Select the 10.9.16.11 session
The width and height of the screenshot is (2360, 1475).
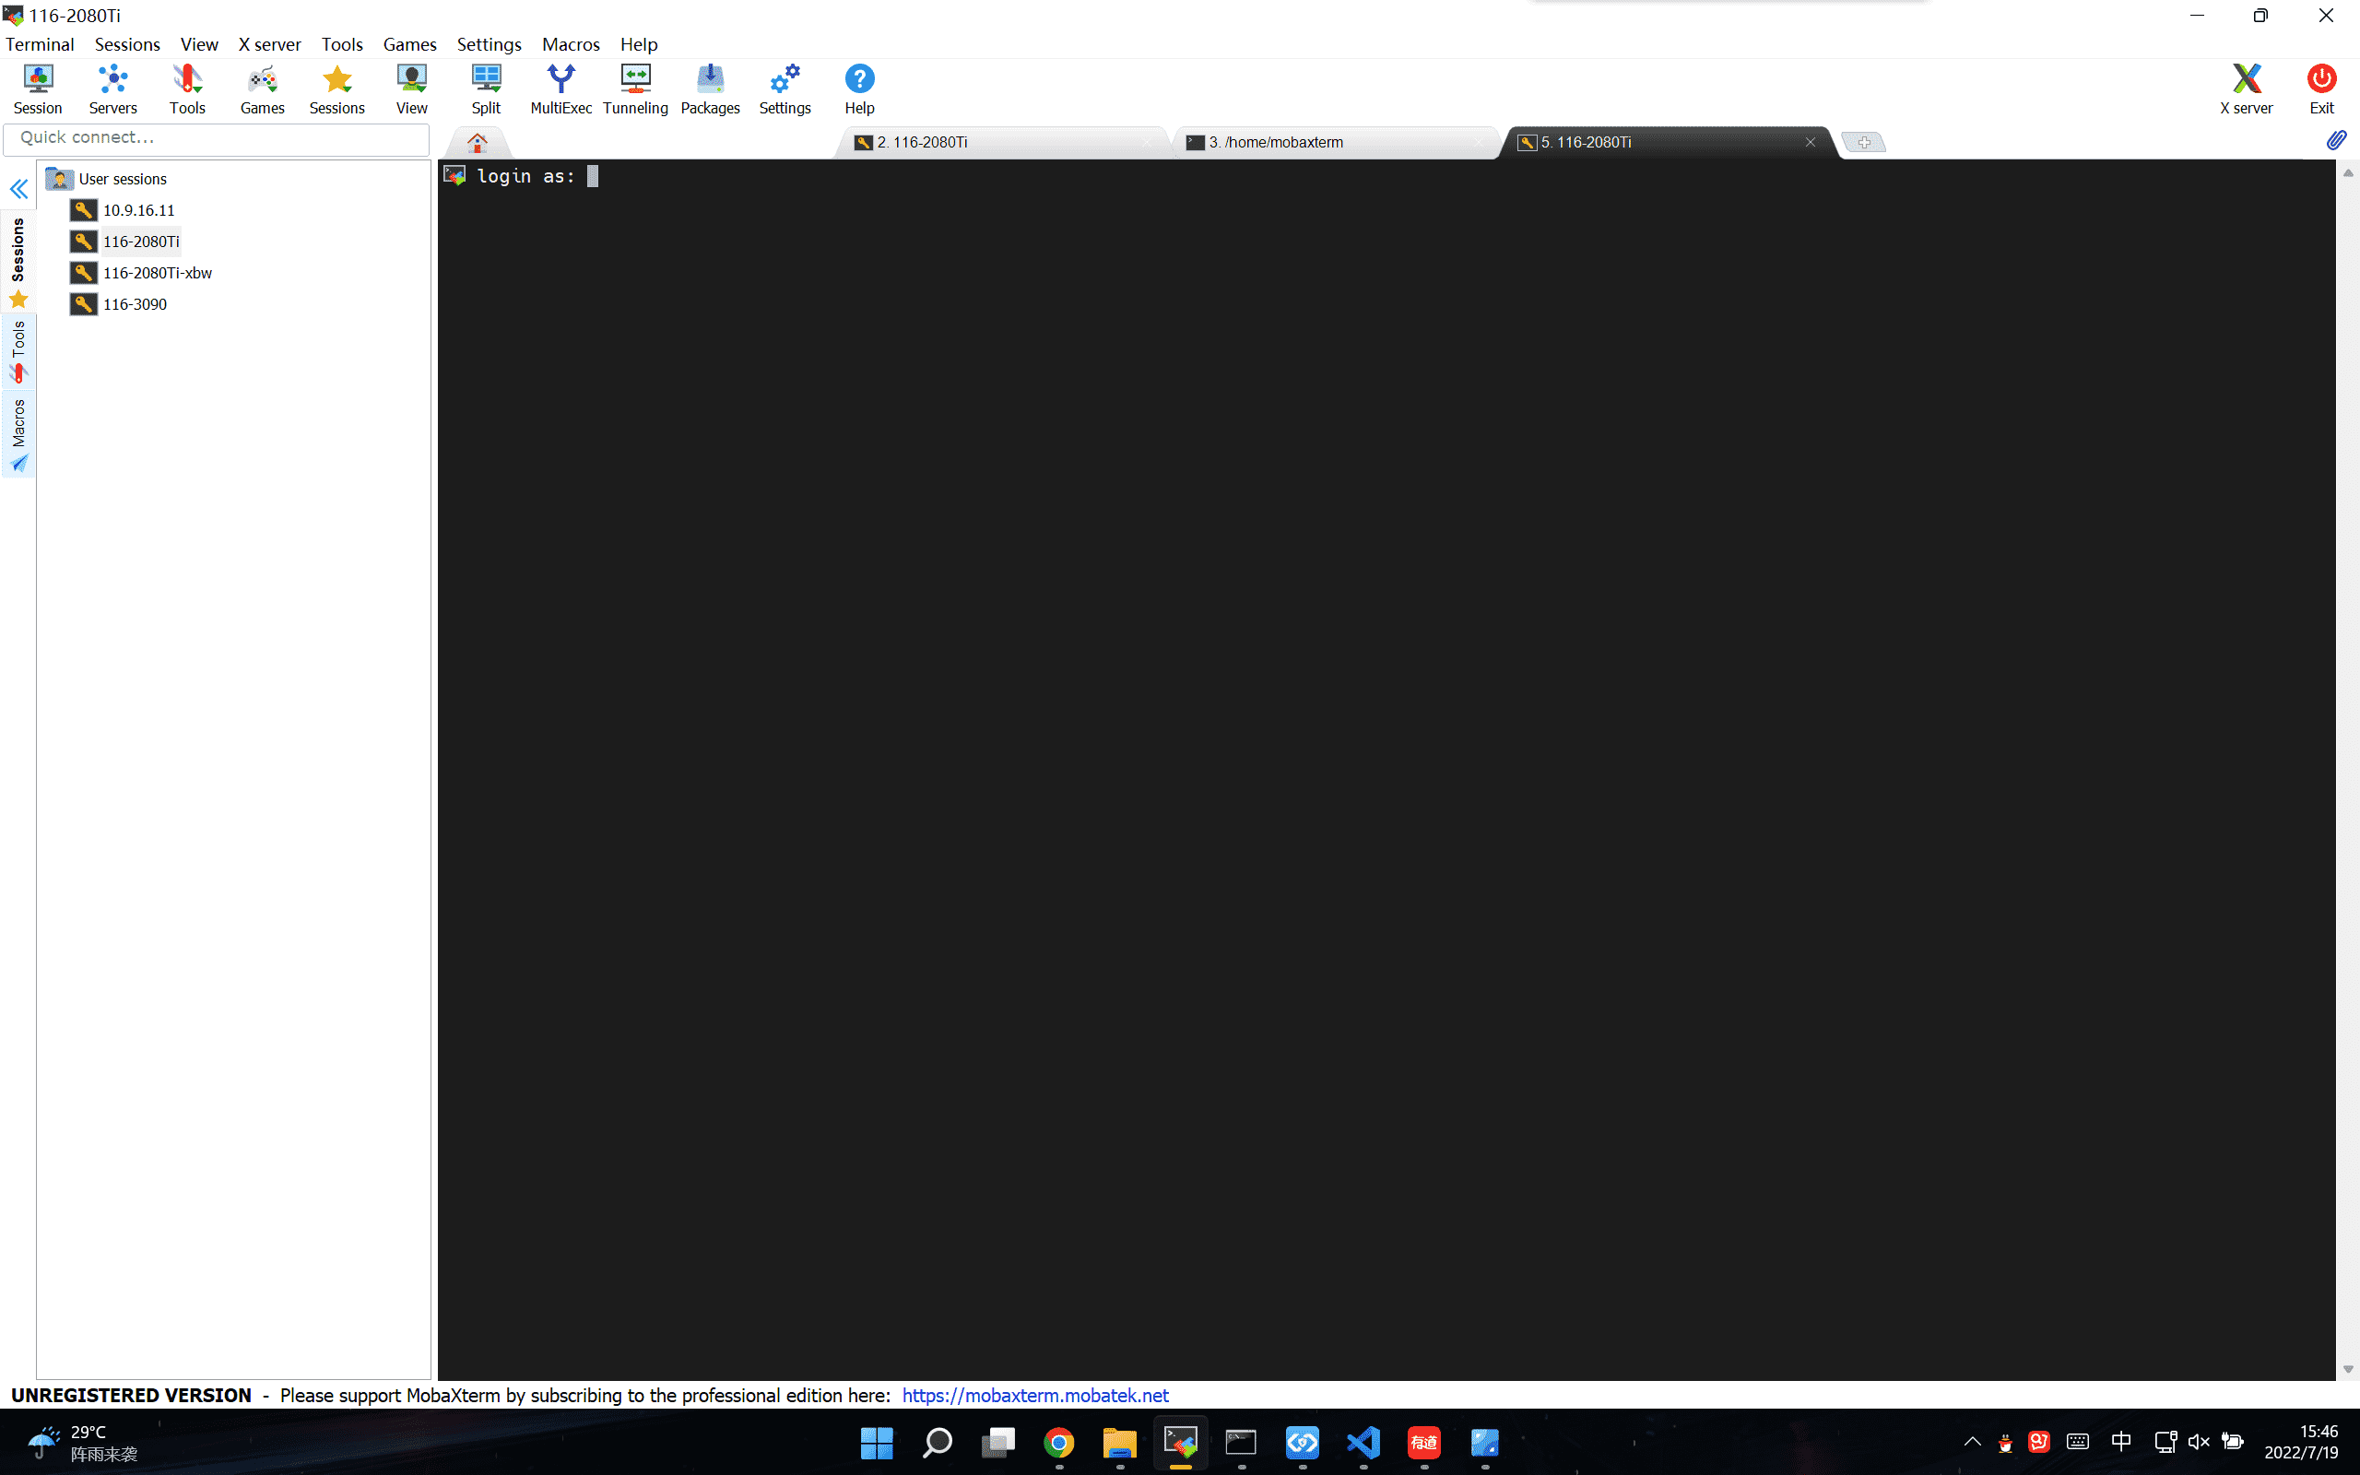click(x=123, y=210)
